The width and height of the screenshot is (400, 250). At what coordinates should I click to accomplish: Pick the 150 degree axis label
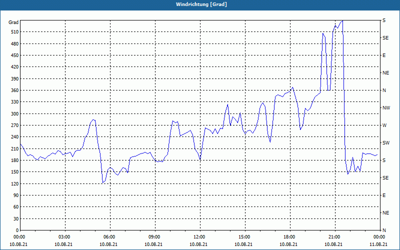(x=15, y=171)
